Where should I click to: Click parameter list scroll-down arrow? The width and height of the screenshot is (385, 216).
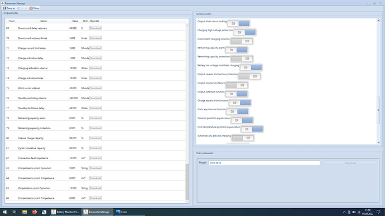[187, 202]
